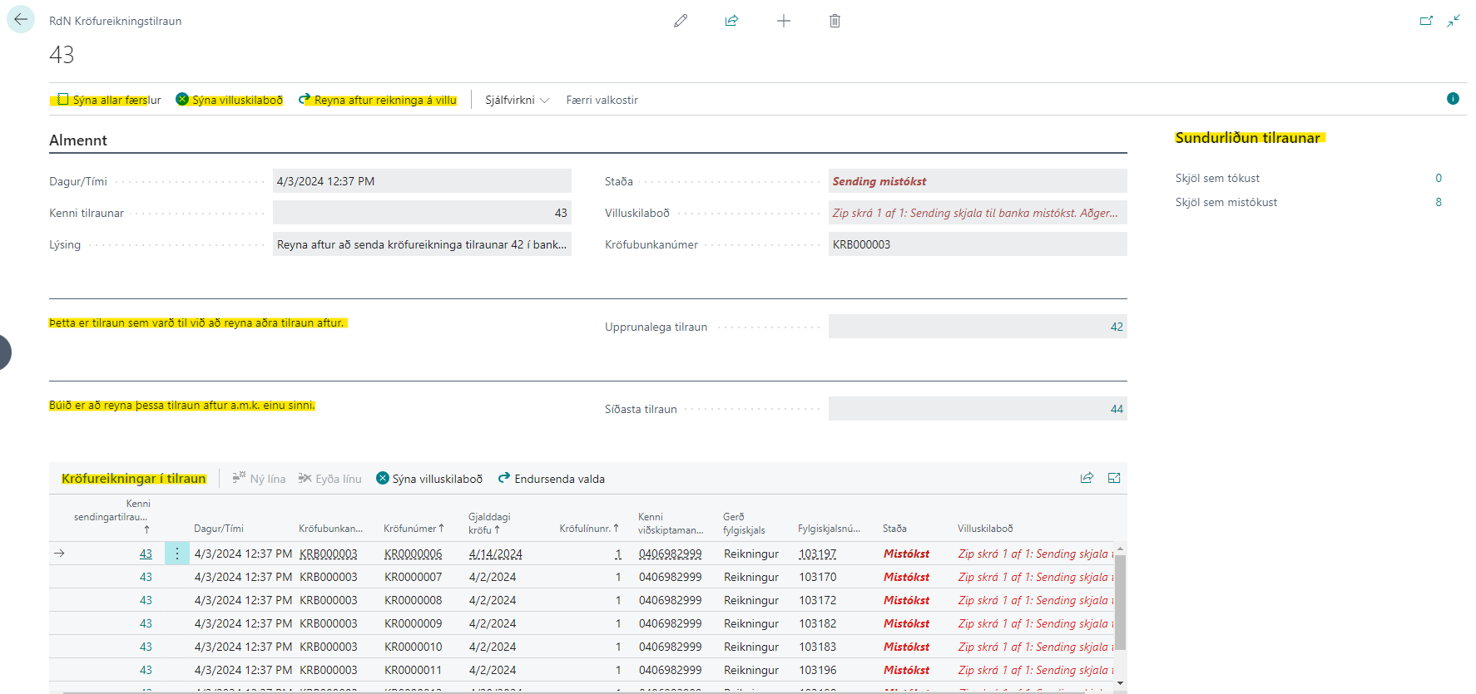Click Færri valkostir menu item
This screenshot has width=1476, height=694.
pyautogui.click(x=602, y=100)
